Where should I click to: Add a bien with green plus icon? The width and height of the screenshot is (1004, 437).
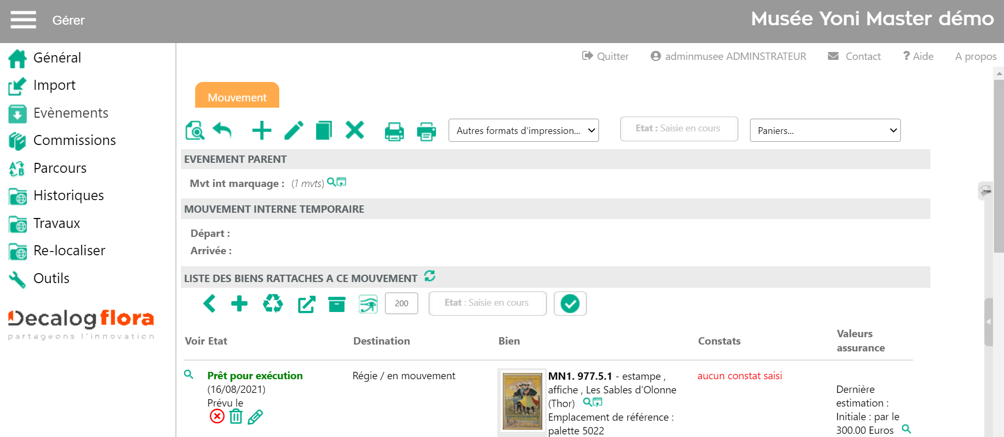[239, 303]
